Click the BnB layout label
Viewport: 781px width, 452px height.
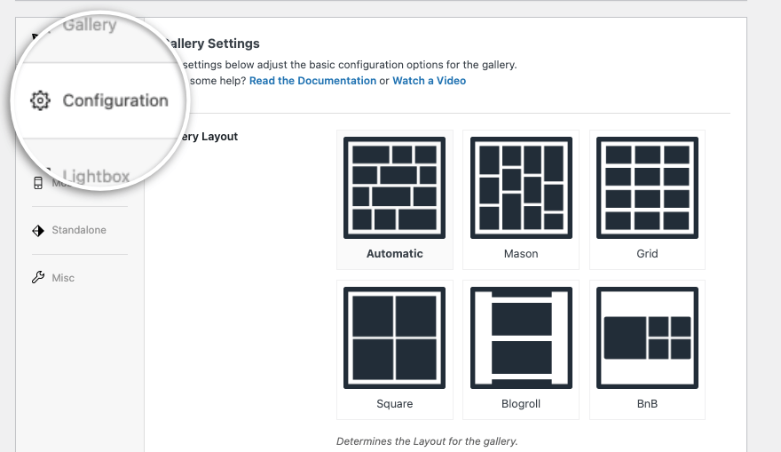648,404
